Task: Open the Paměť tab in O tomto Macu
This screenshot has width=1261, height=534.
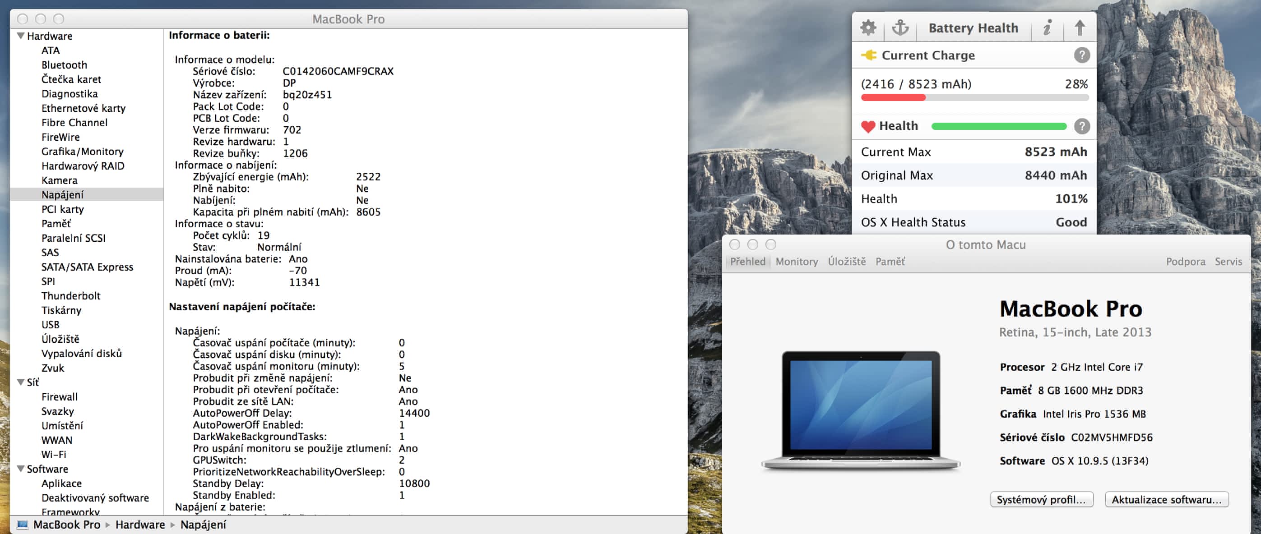Action: (890, 262)
